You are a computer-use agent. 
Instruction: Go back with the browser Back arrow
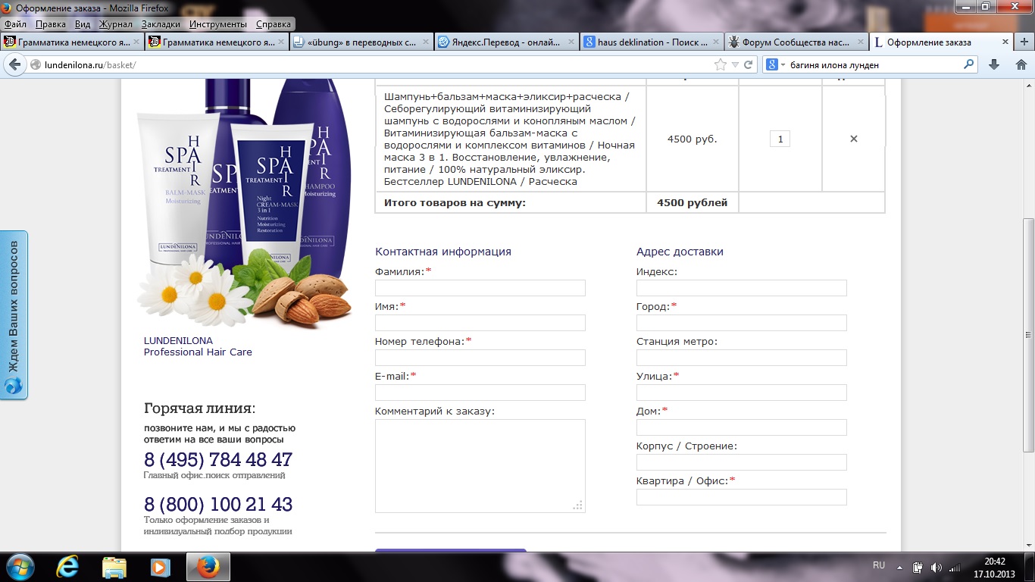click(x=14, y=64)
